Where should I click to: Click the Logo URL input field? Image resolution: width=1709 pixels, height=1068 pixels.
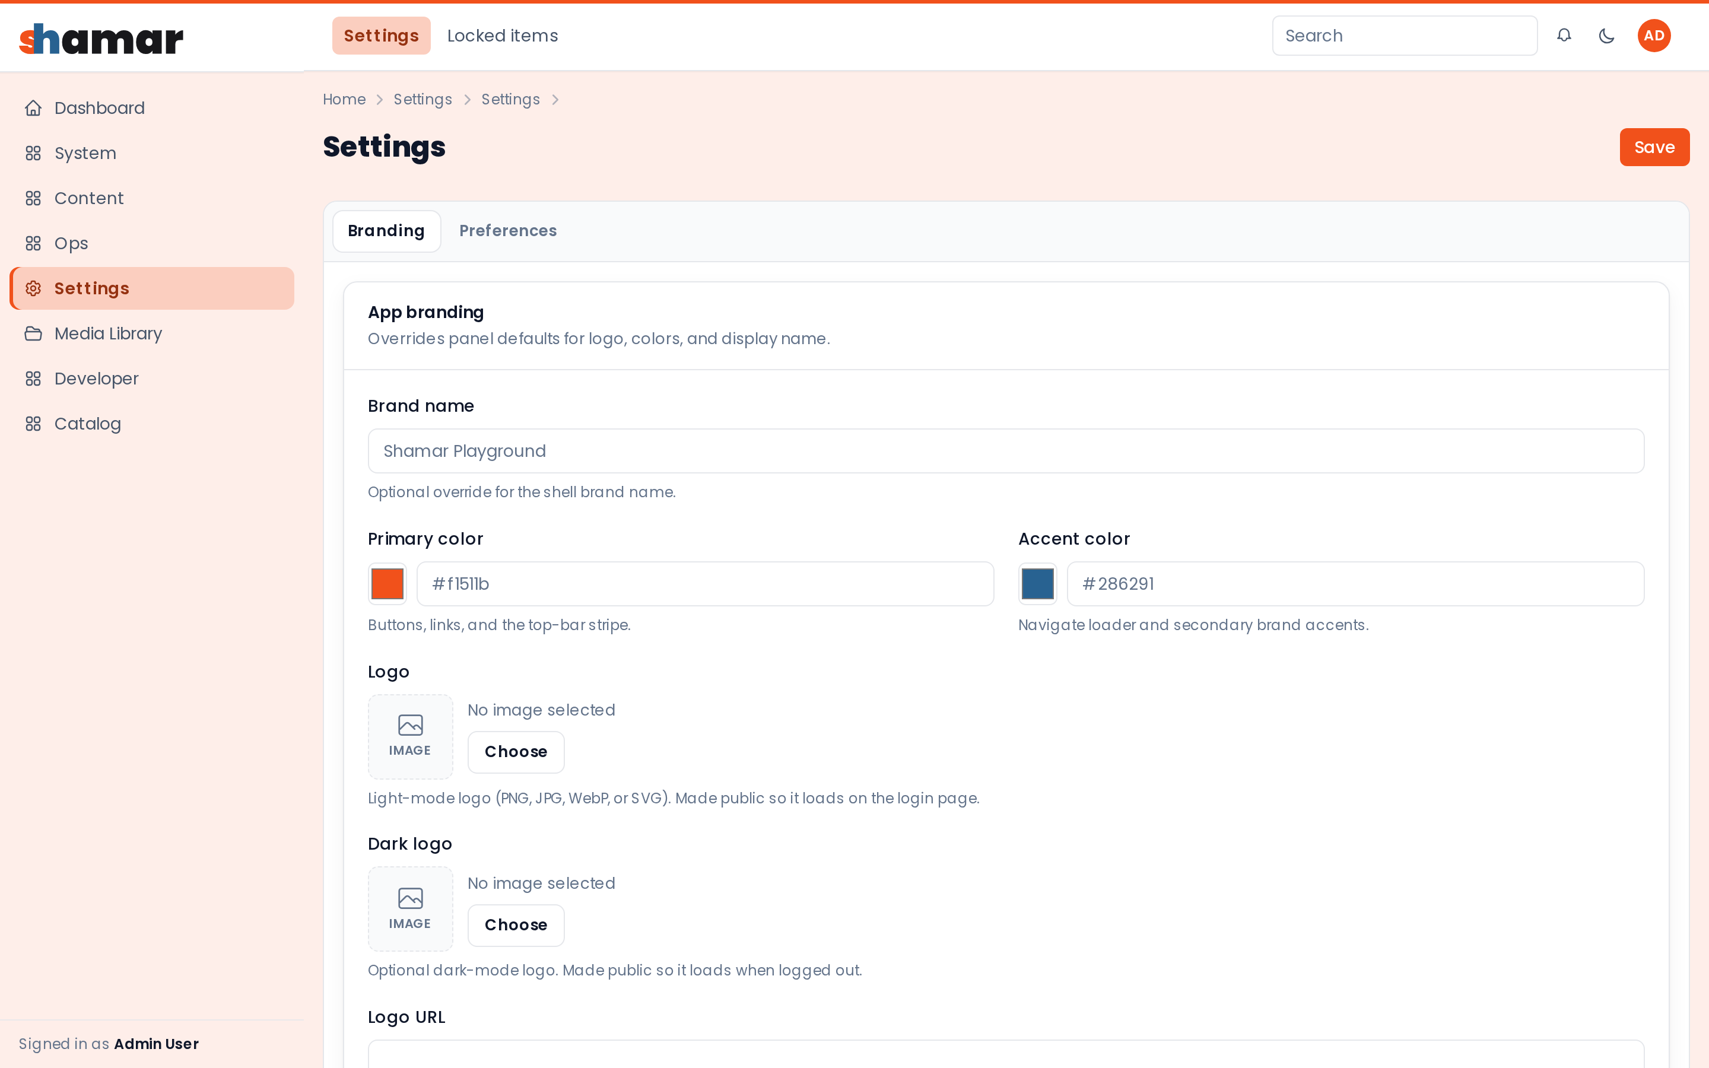click(1006, 1054)
